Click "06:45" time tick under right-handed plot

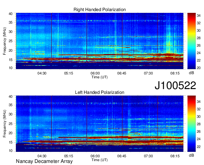[x=122, y=73]
